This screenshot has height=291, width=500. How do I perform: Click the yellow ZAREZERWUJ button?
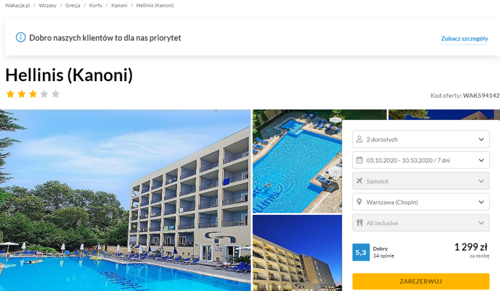click(421, 281)
